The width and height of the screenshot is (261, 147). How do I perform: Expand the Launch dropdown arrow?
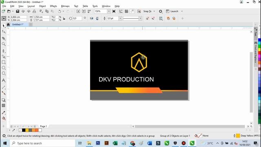[182, 11]
